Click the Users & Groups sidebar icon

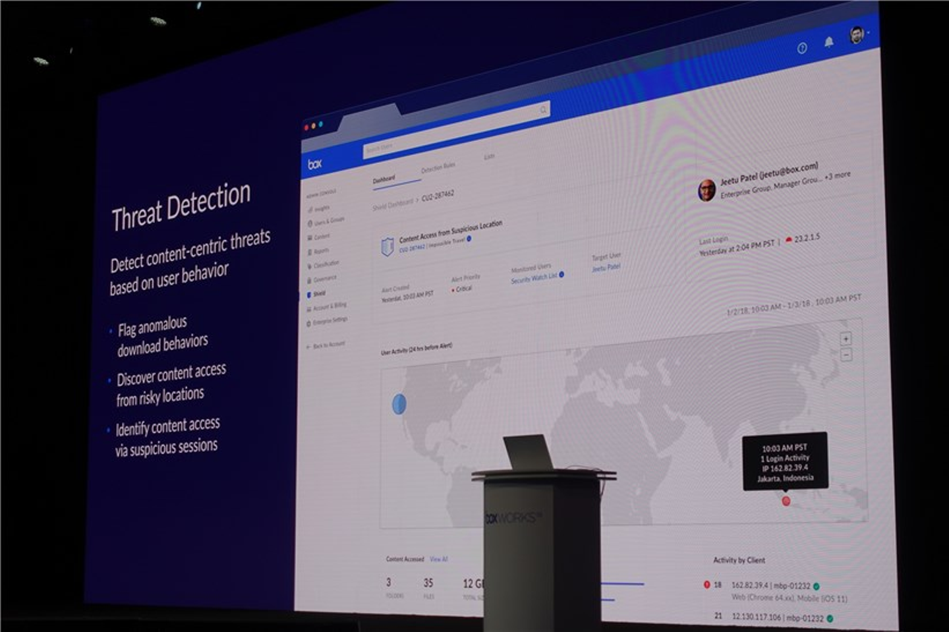pos(310,223)
